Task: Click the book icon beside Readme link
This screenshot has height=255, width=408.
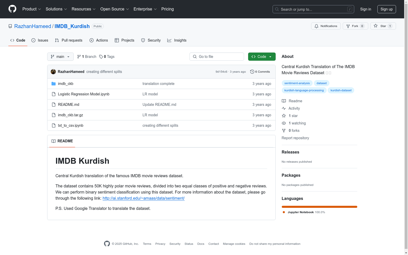Action: pos(284,101)
